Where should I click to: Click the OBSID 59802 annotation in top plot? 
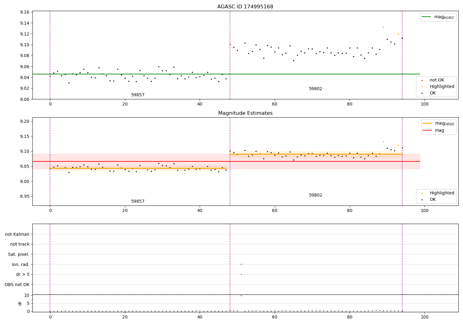315,89
